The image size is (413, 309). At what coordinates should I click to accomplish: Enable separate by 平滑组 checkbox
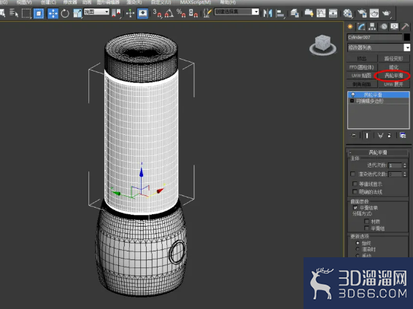tap(366, 228)
